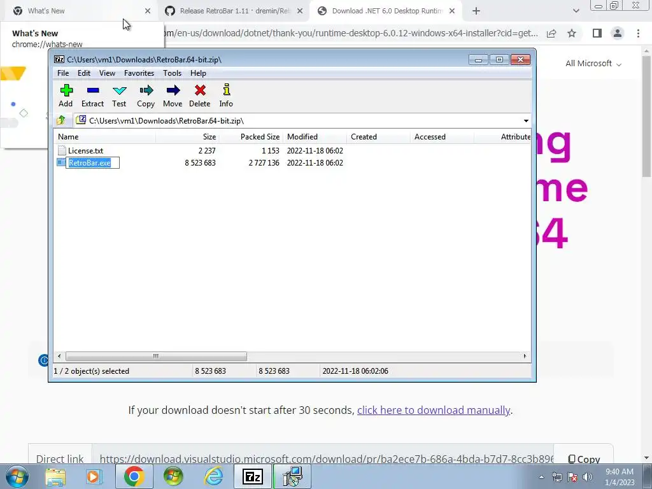Click the RetroBar.exe rename edit box

pos(93,162)
